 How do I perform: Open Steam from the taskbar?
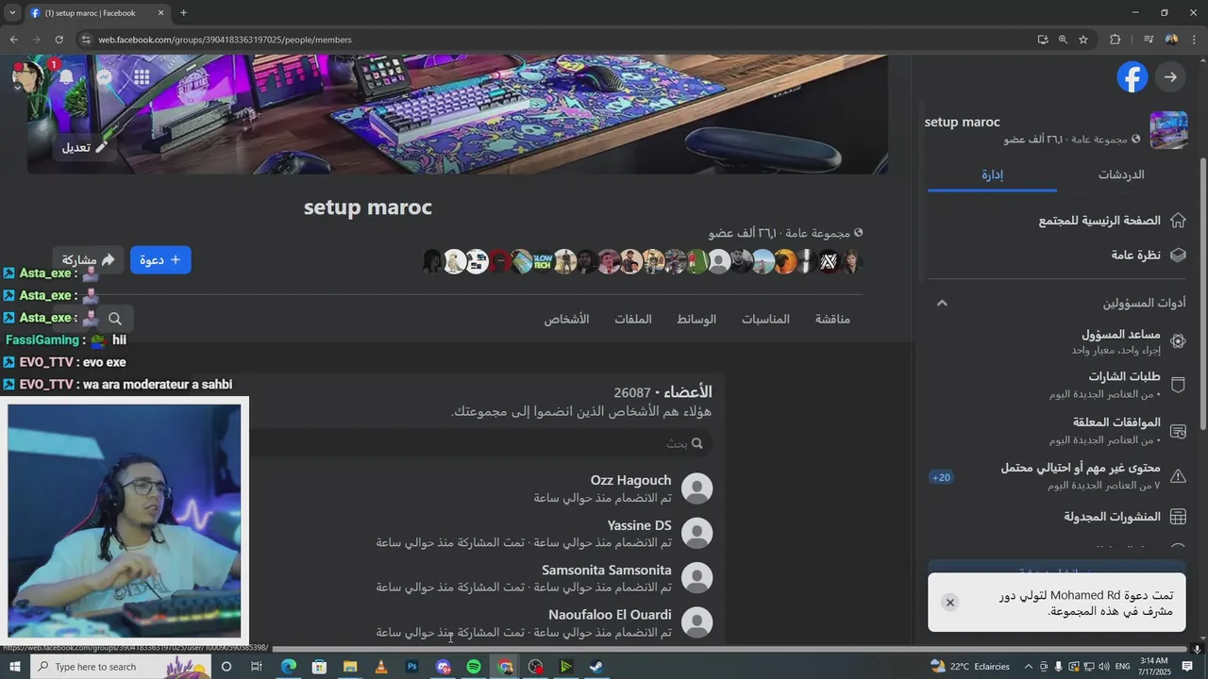pyautogui.click(x=596, y=667)
